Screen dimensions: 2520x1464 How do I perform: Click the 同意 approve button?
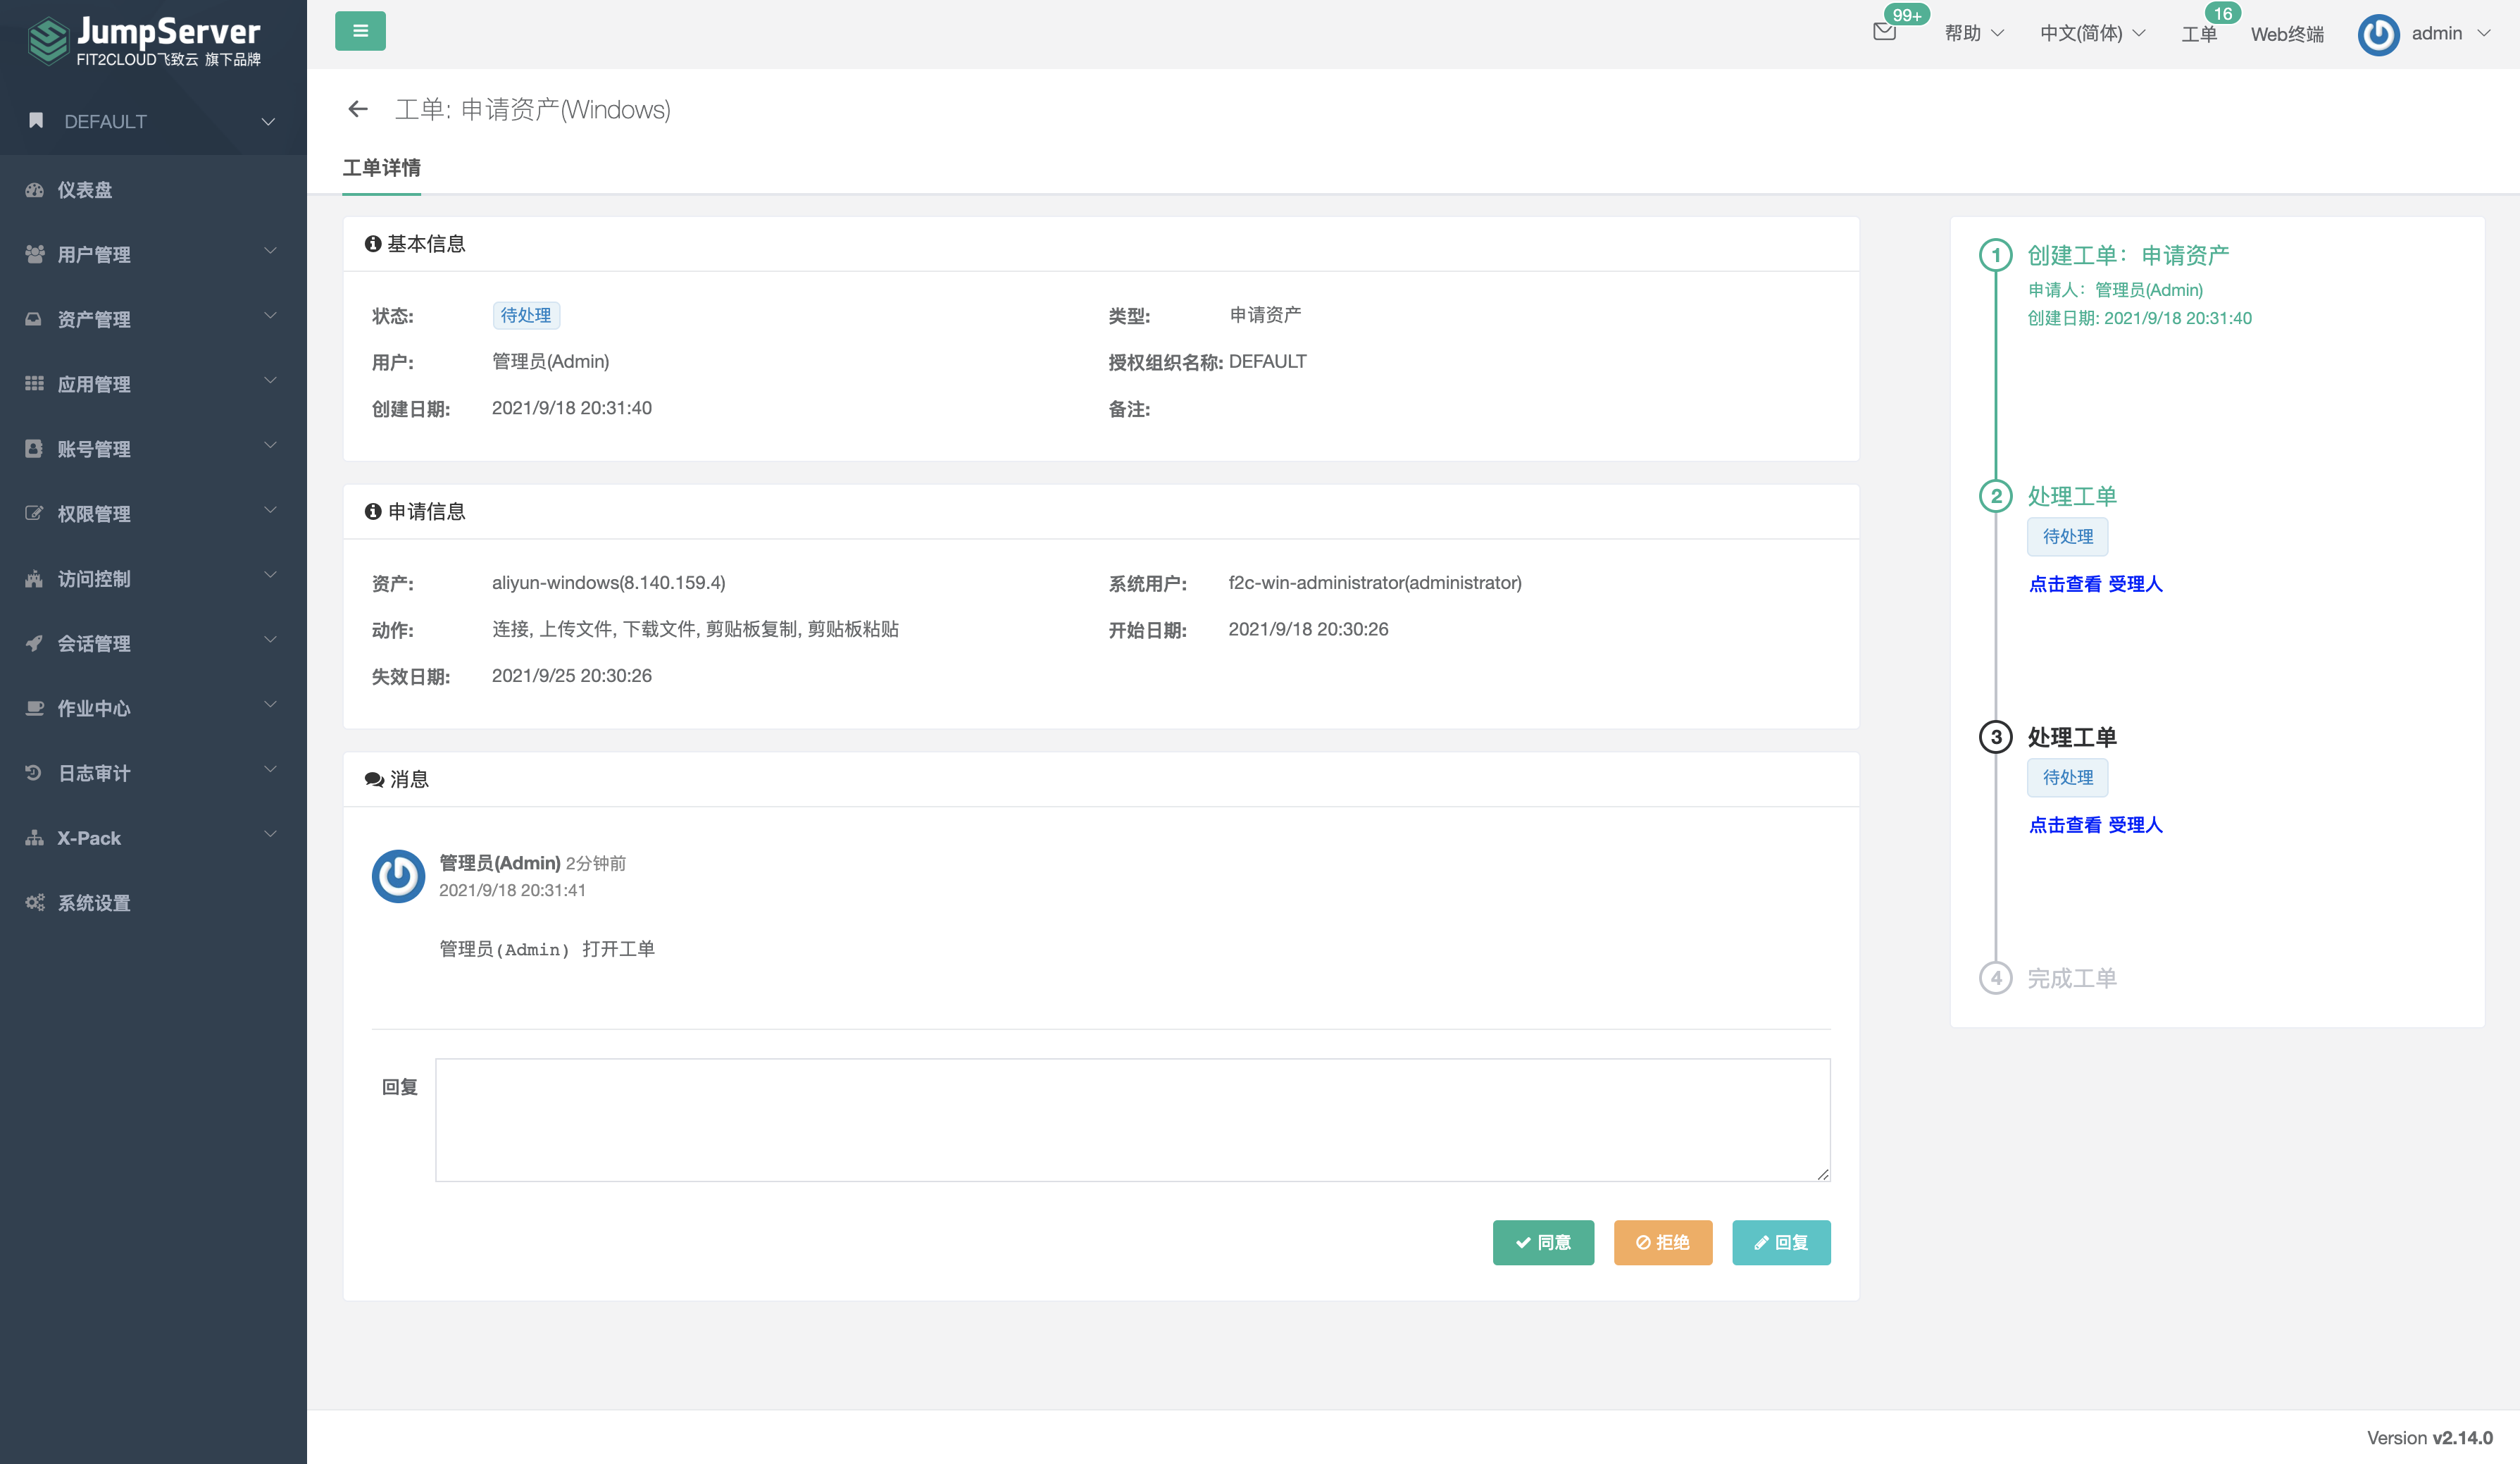point(1540,1241)
